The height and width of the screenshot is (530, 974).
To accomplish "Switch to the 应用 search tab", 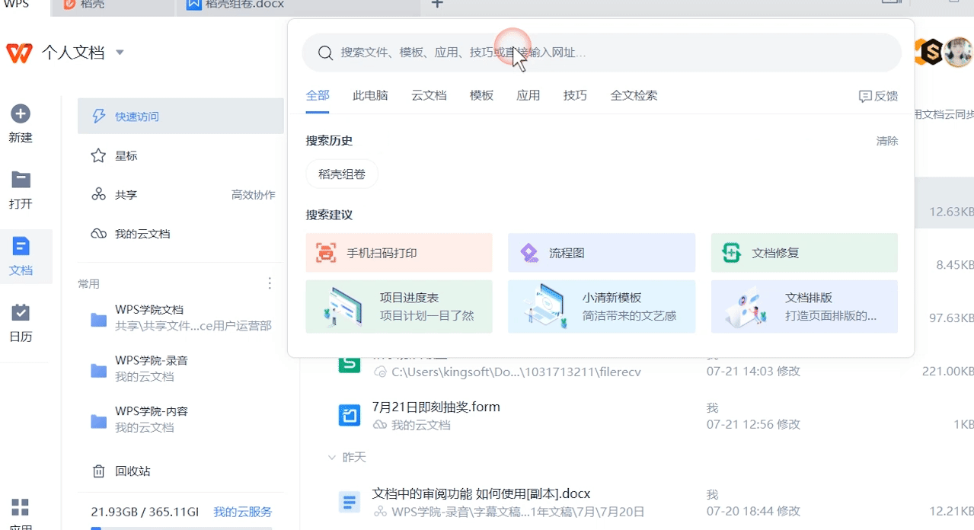I will (528, 95).
